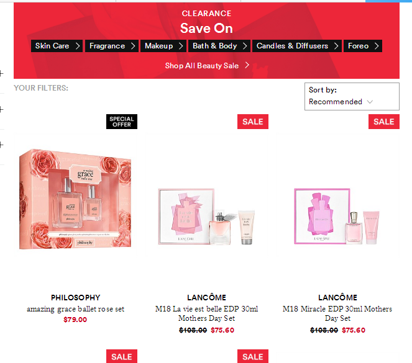Click the Sale badge above the Miracle set
The height and width of the screenshot is (363, 412).
pos(384,122)
